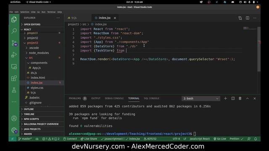
Task: Open editor more actions ellipsis
Action: pos(255,18)
